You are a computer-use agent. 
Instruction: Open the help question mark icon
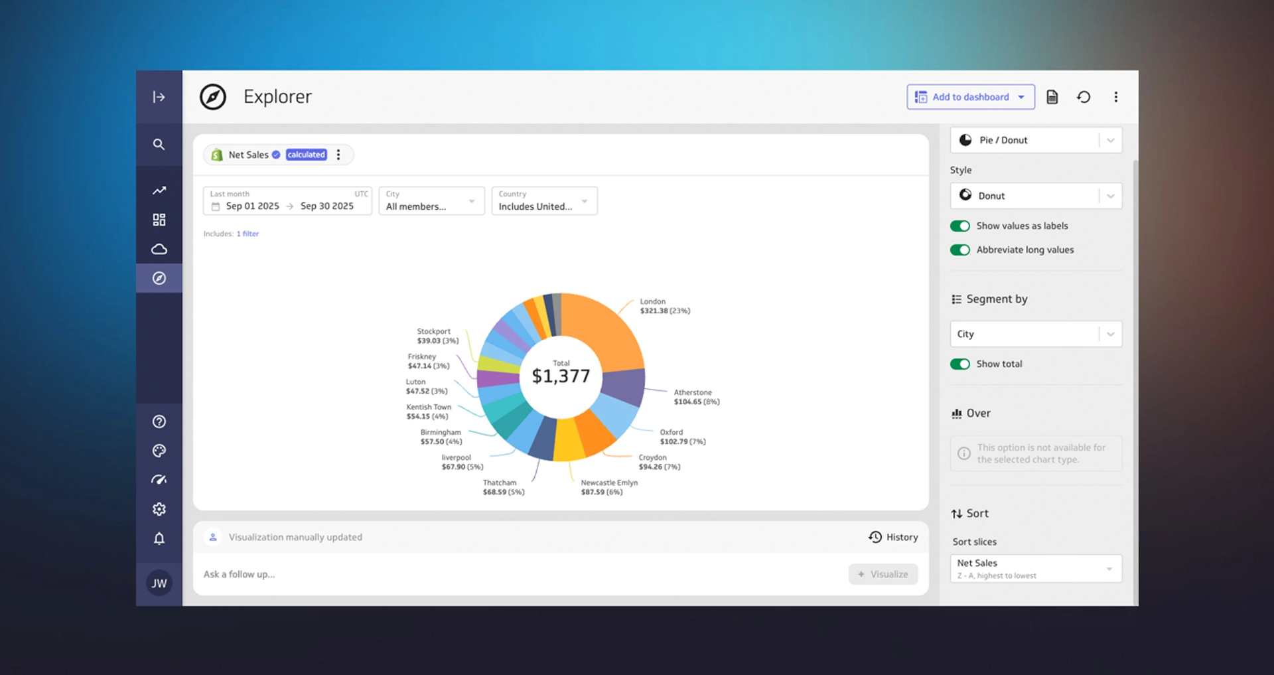(x=159, y=421)
